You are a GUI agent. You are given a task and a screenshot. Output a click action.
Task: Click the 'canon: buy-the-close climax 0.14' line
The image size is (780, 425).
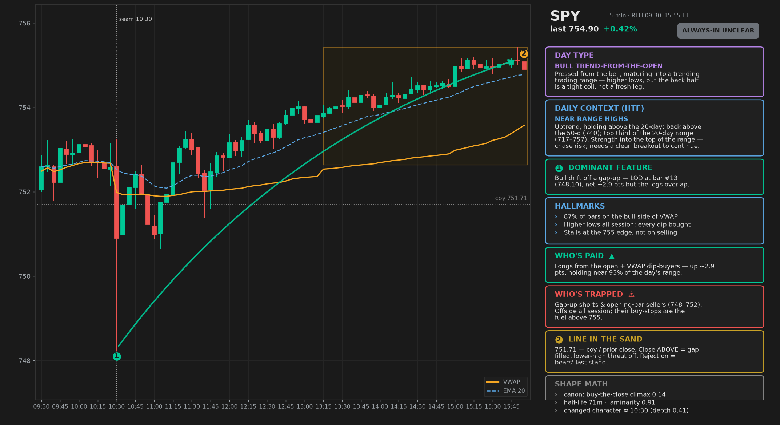(615, 394)
